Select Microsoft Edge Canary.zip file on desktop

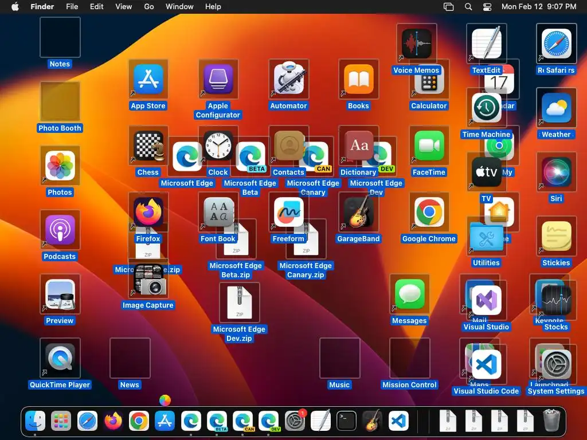pos(306,239)
